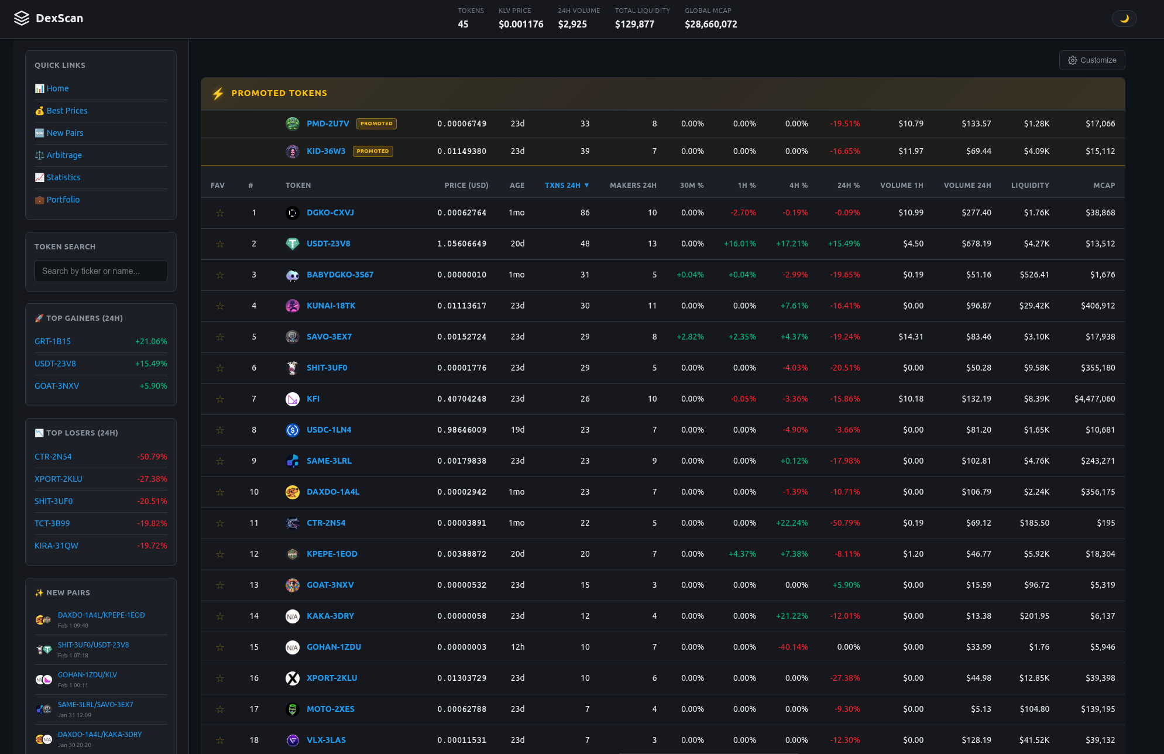This screenshot has width=1164, height=754.
Task: Favorite DGKO-CXVJ using its star
Action: tap(220, 213)
